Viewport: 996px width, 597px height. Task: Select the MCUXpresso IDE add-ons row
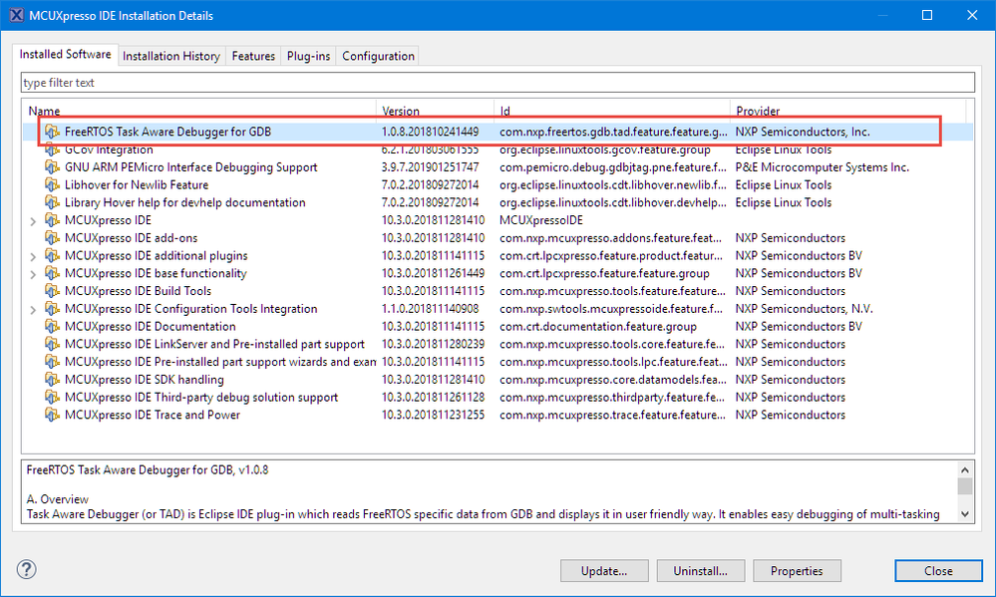point(498,238)
